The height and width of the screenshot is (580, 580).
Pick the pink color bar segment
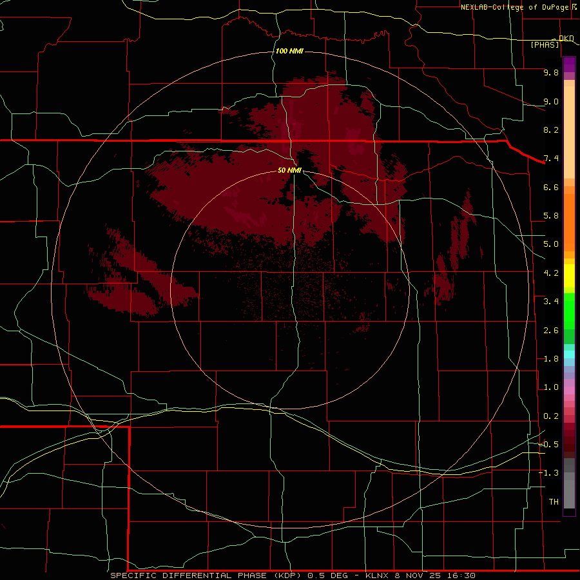coord(569,391)
